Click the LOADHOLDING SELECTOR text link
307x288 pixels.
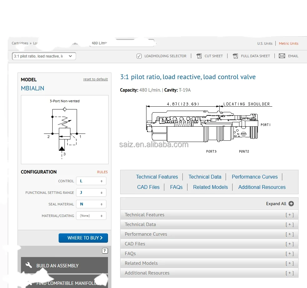click(166, 56)
